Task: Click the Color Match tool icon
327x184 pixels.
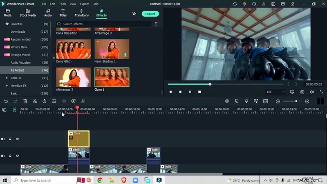Action: (x=74, y=101)
